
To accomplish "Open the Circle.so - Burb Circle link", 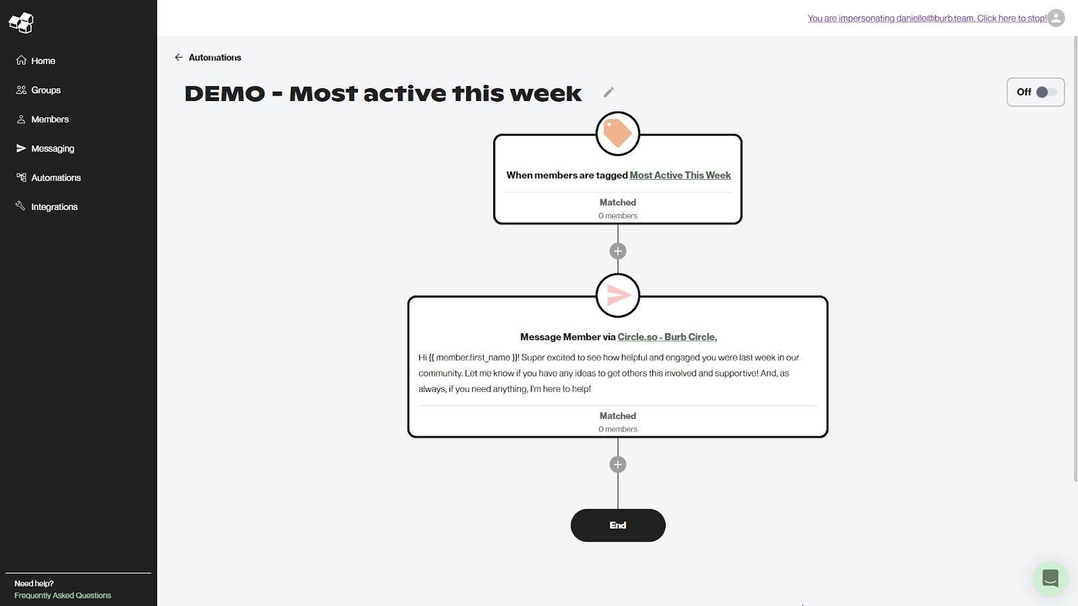I will coord(667,337).
